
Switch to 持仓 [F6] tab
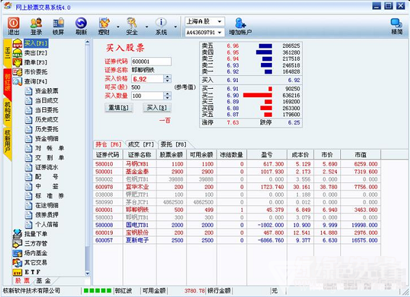108,145
